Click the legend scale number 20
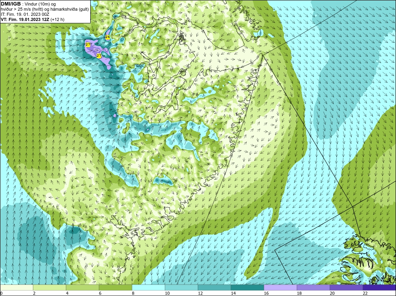Viewport: 396px width, 296px height. (x=332, y=293)
